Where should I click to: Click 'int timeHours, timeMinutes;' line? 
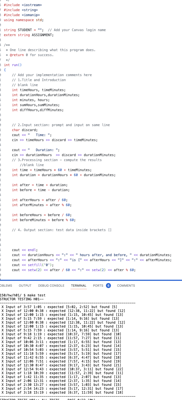click(x=39, y=90)
